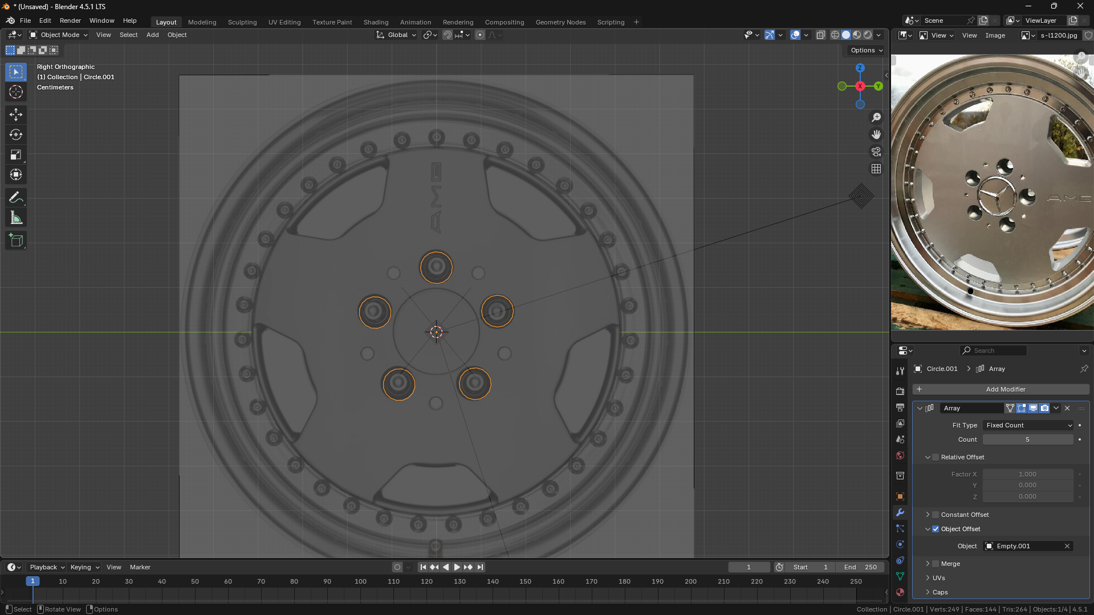Toggle X-Ray display in viewport header
The width and height of the screenshot is (1094, 615).
click(821, 35)
